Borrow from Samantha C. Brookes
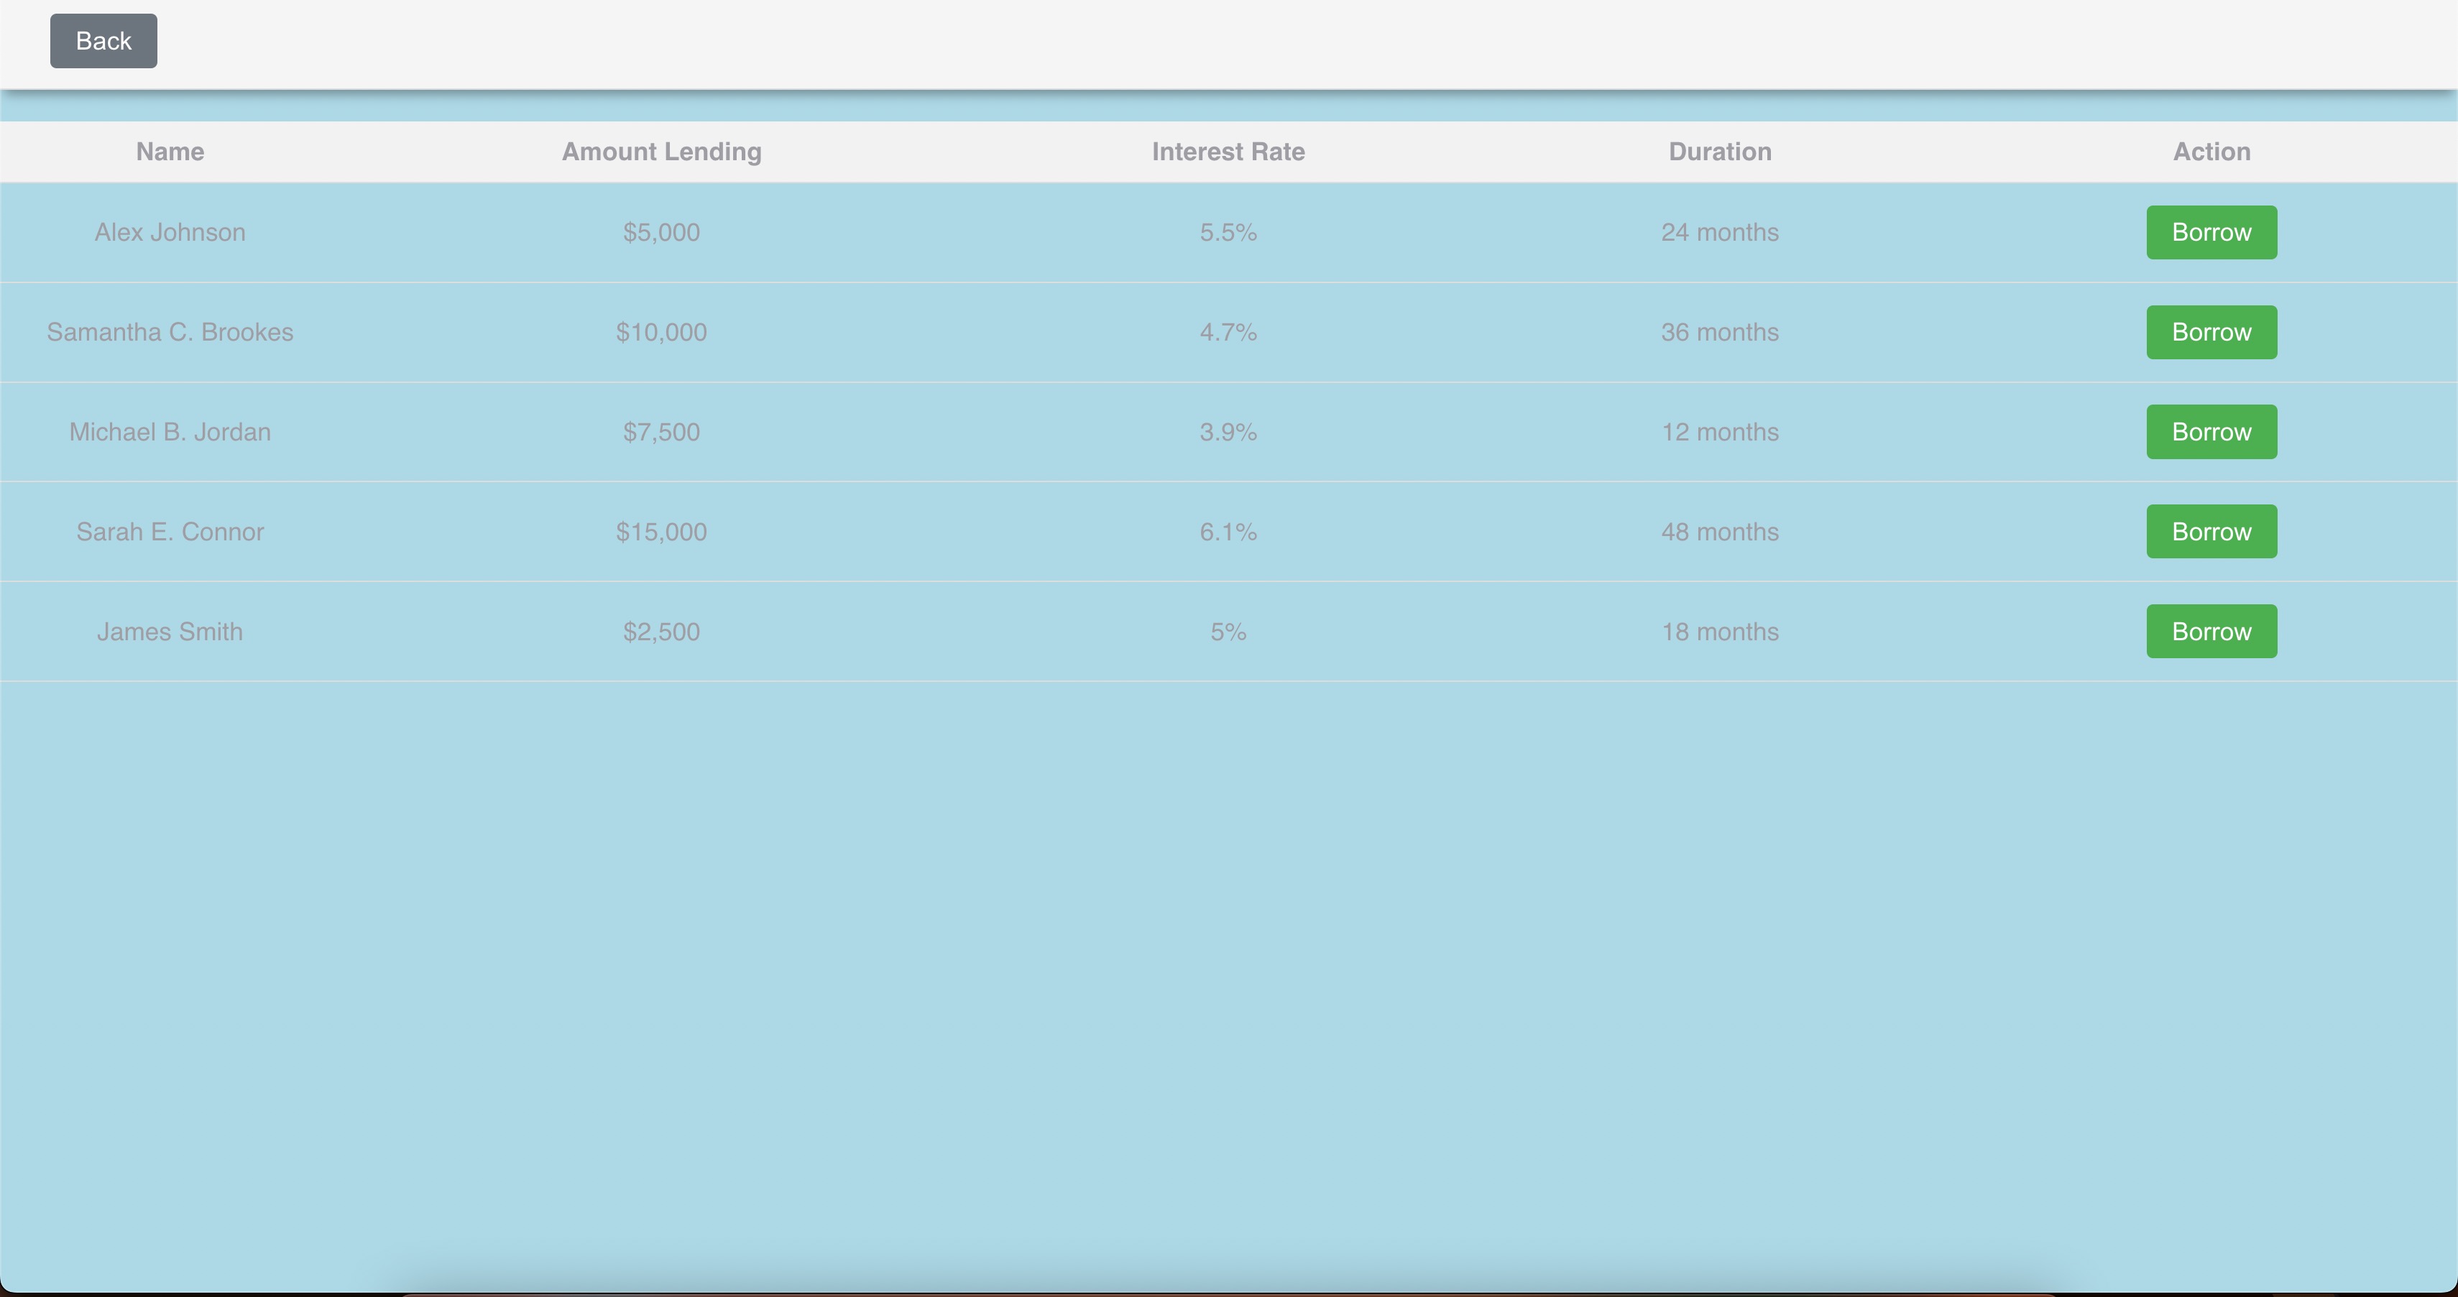 (x=2211, y=332)
